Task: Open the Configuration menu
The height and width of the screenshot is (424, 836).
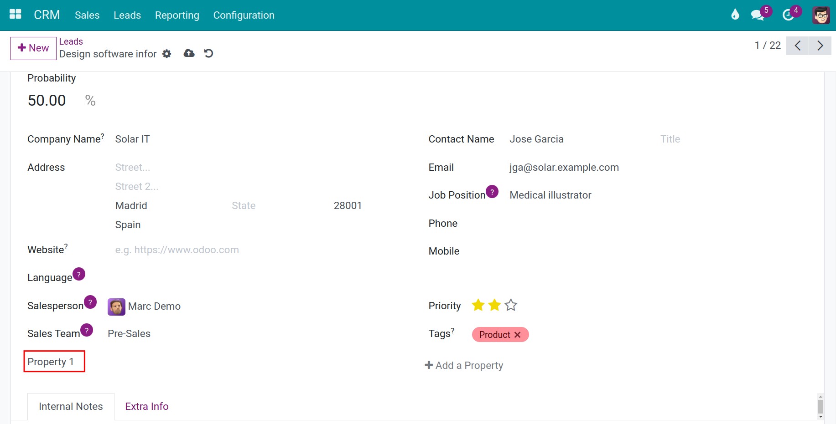Action: [x=244, y=15]
